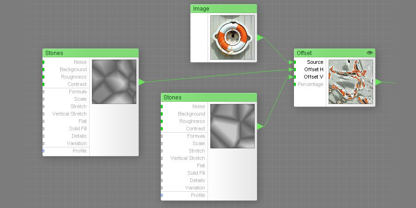416x208 pixels.
Task: Click Stretch connector on left Stones node
Action: point(43,106)
